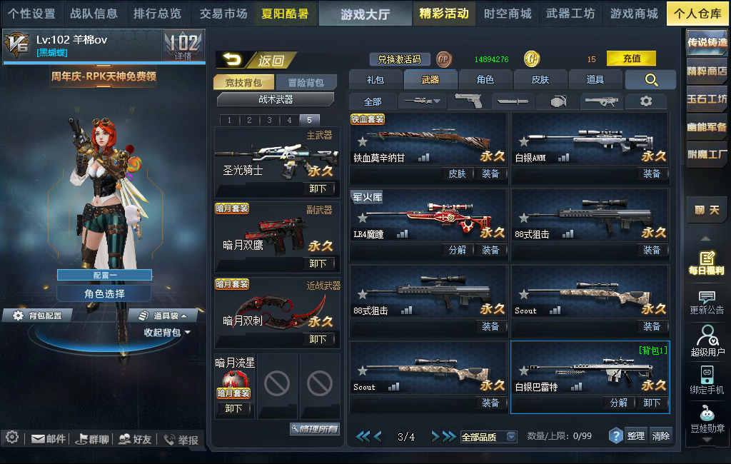Expand the 收起背包 dropdown arrow
731x464 pixels.
188,333
